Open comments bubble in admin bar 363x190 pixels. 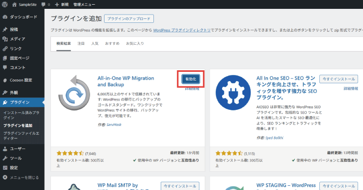[x=43, y=4]
